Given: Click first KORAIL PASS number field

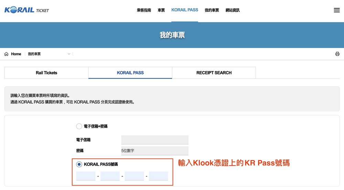Looking at the screenshot, I should click(x=86, y=176).
